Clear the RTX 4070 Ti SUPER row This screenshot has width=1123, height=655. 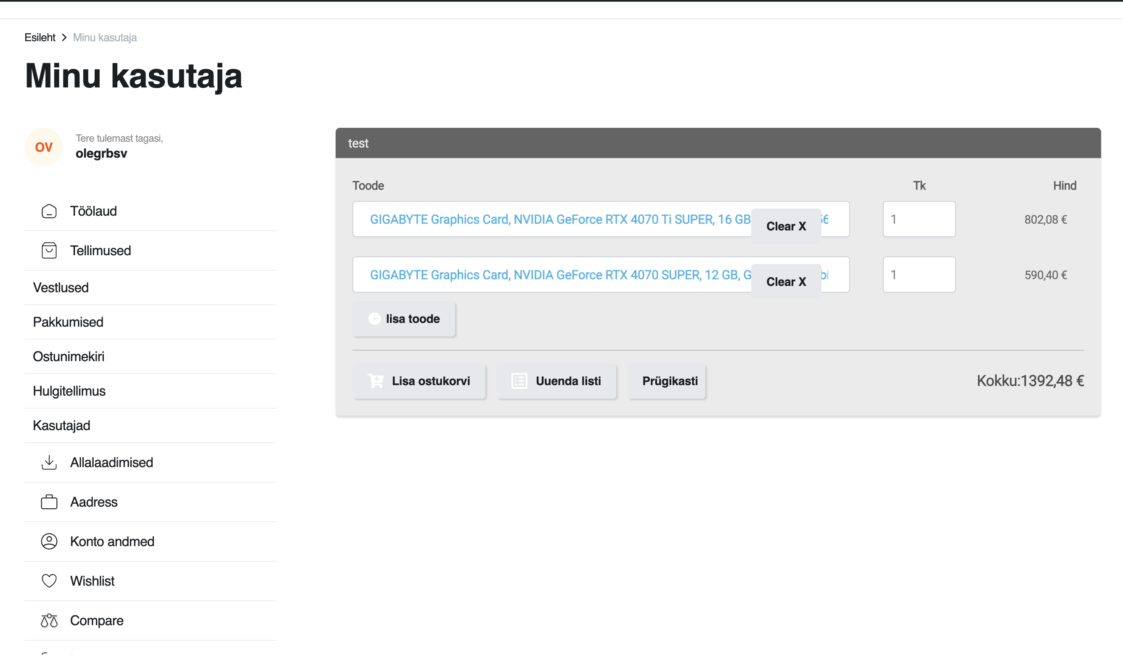[x=786, y=226]
